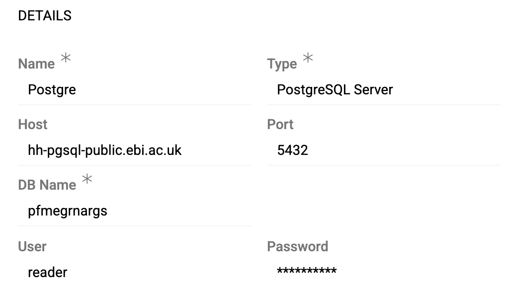Click the User label
This screenshot has width=511, height=287.
point(32,246)
